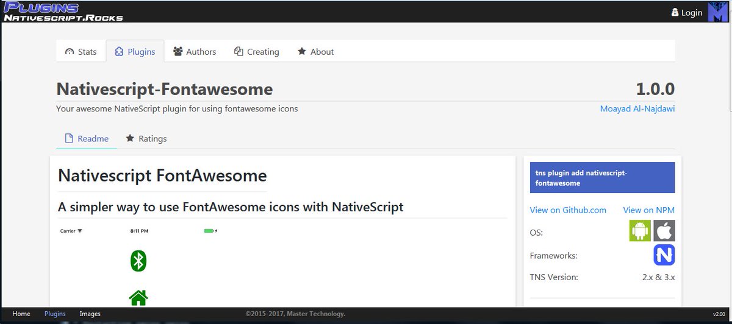Click the Plugins link in footer
This screenshot has height=324, width=732.
click(x=55, y=314)
